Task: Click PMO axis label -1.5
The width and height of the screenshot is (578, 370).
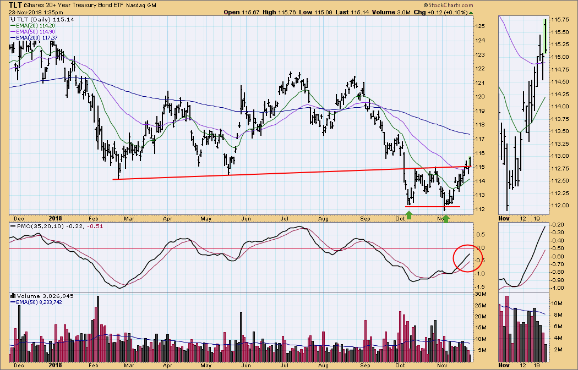Action: [479, 287]
